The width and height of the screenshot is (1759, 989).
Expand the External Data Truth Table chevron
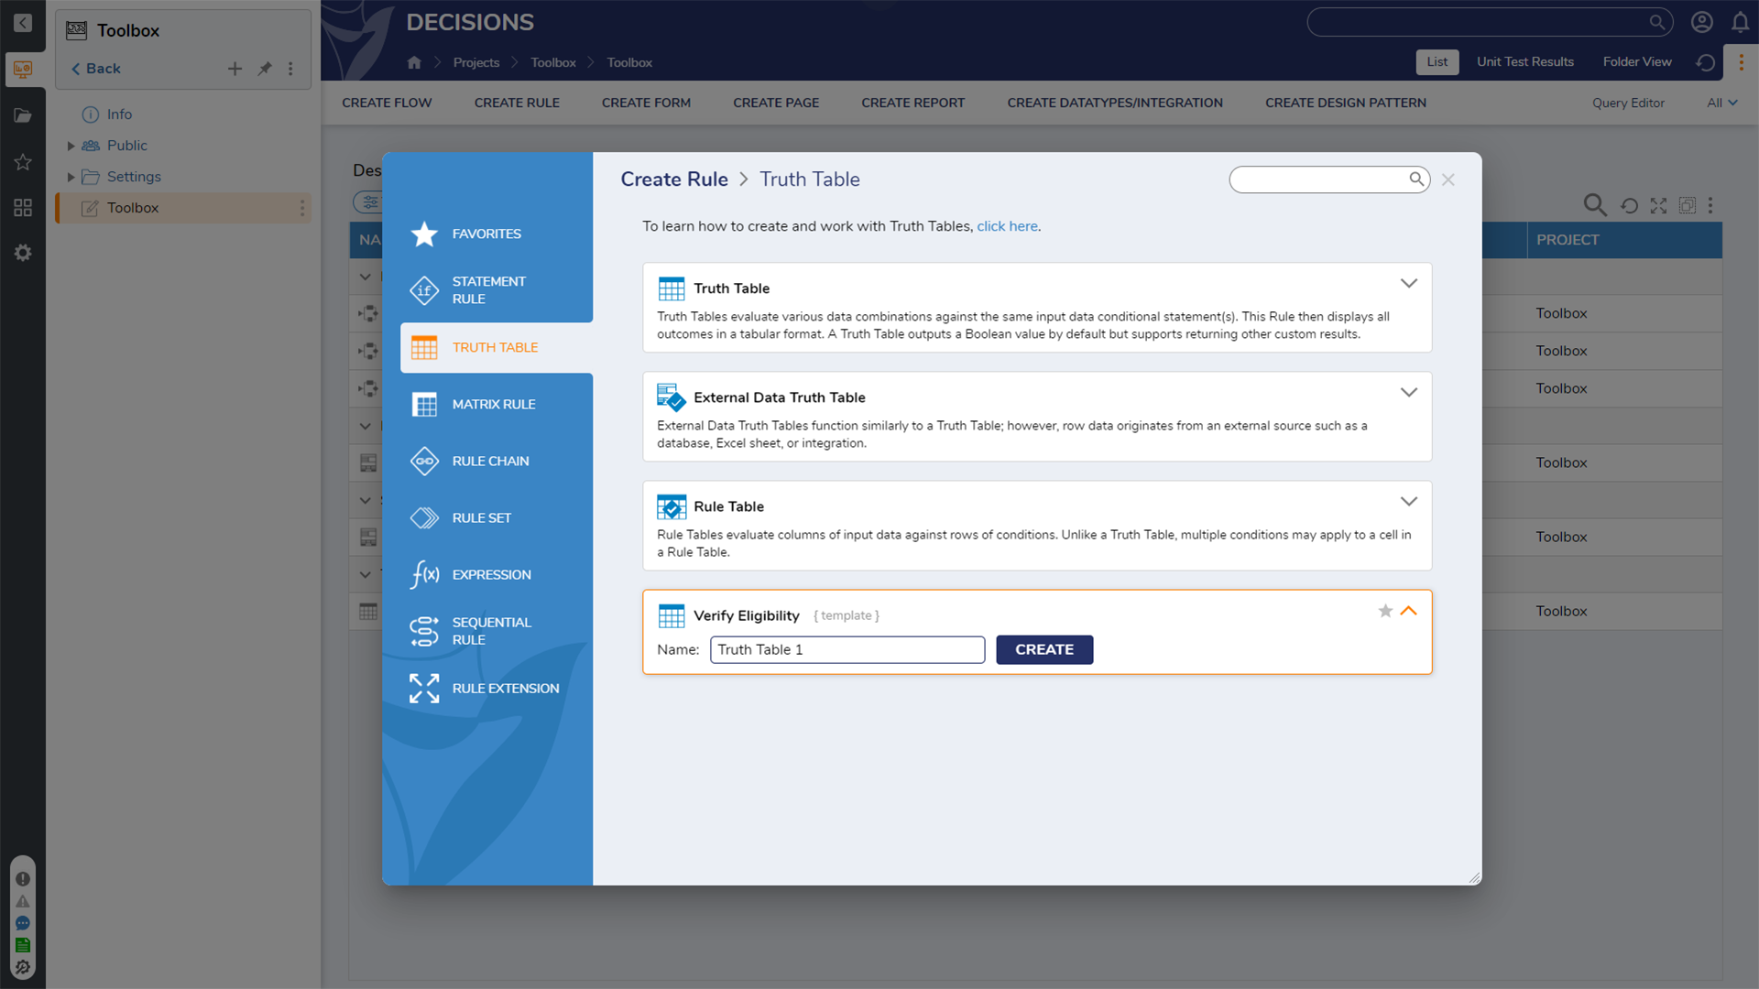[x=1408, y=393]
